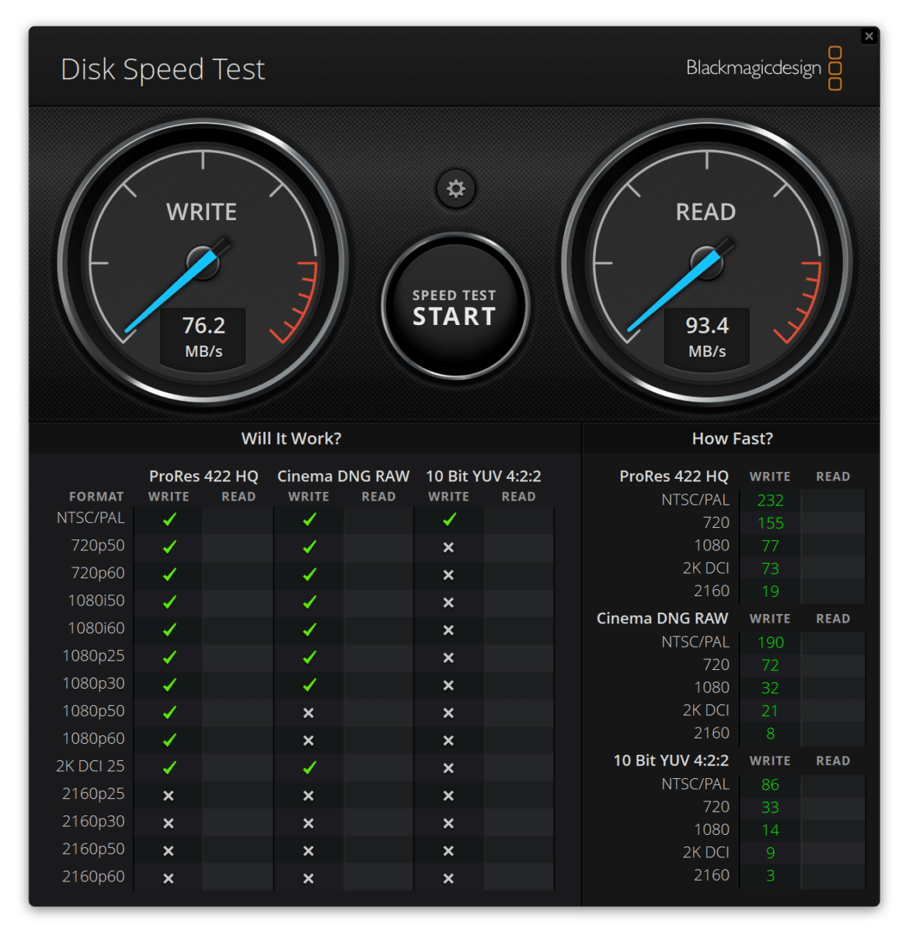The image size is (909, 939).
Task: Click 2160p60 10 Bit YUV write cross
Action: [448, 878]
